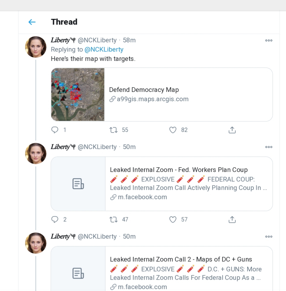Viewport: 286px width, 291px height.
Task: Open more options on second tweet
Action: coord(269,147)
